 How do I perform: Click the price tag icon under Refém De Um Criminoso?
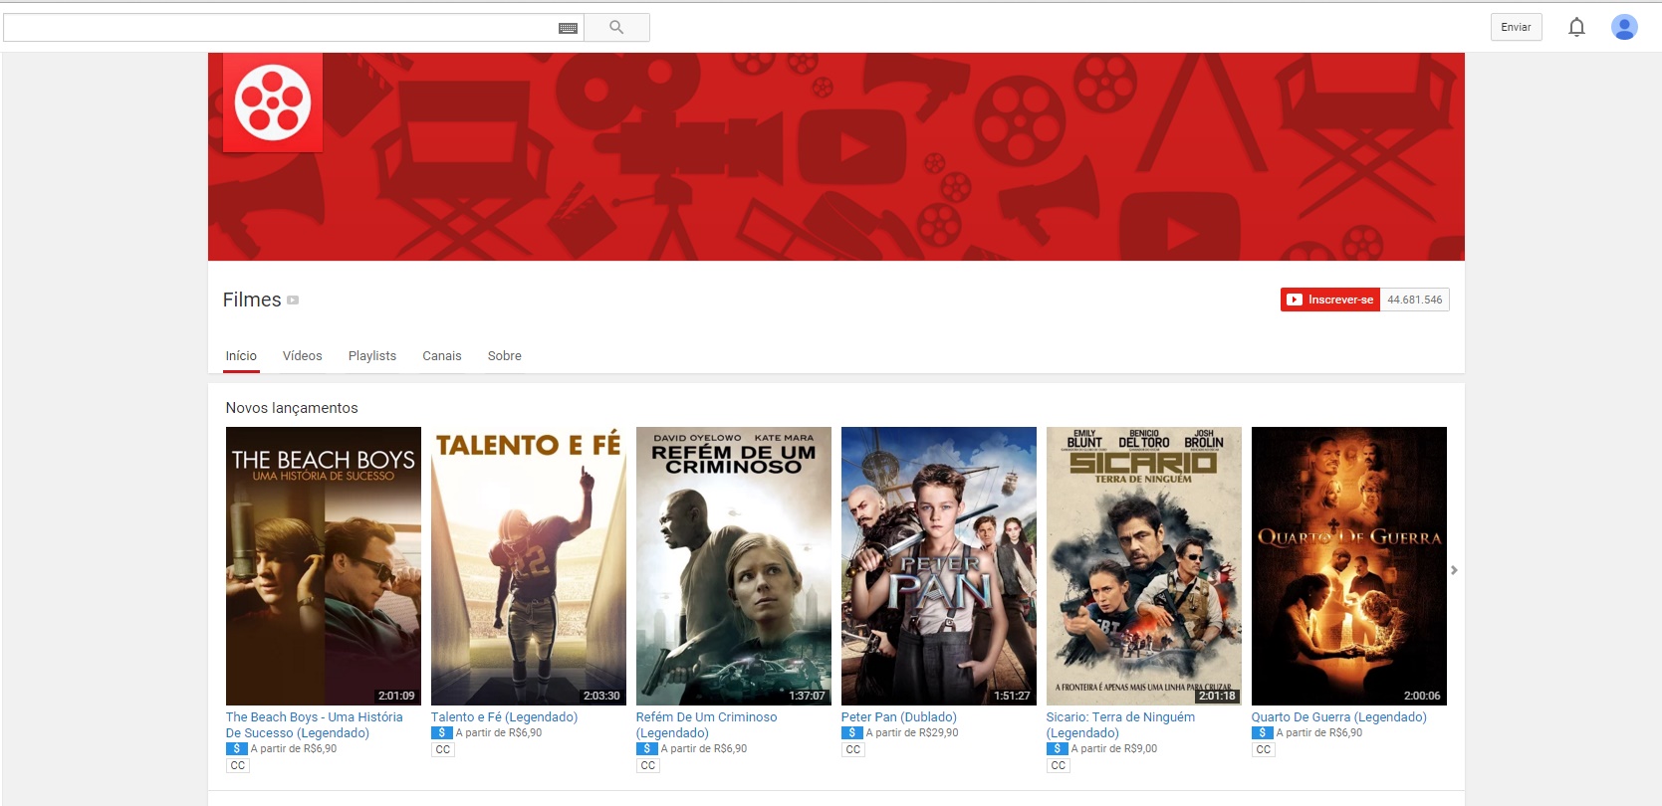pos(646,748)
